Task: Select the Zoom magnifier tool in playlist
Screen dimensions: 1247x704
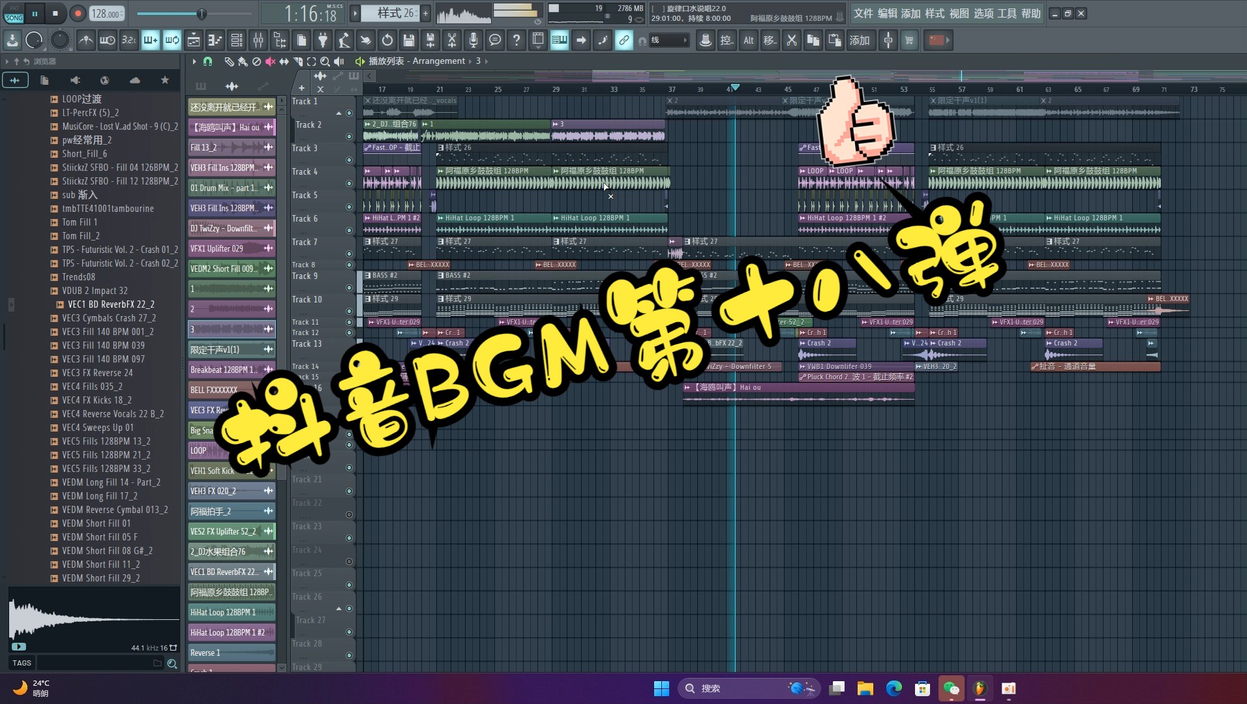Action: tap(325, 61)
